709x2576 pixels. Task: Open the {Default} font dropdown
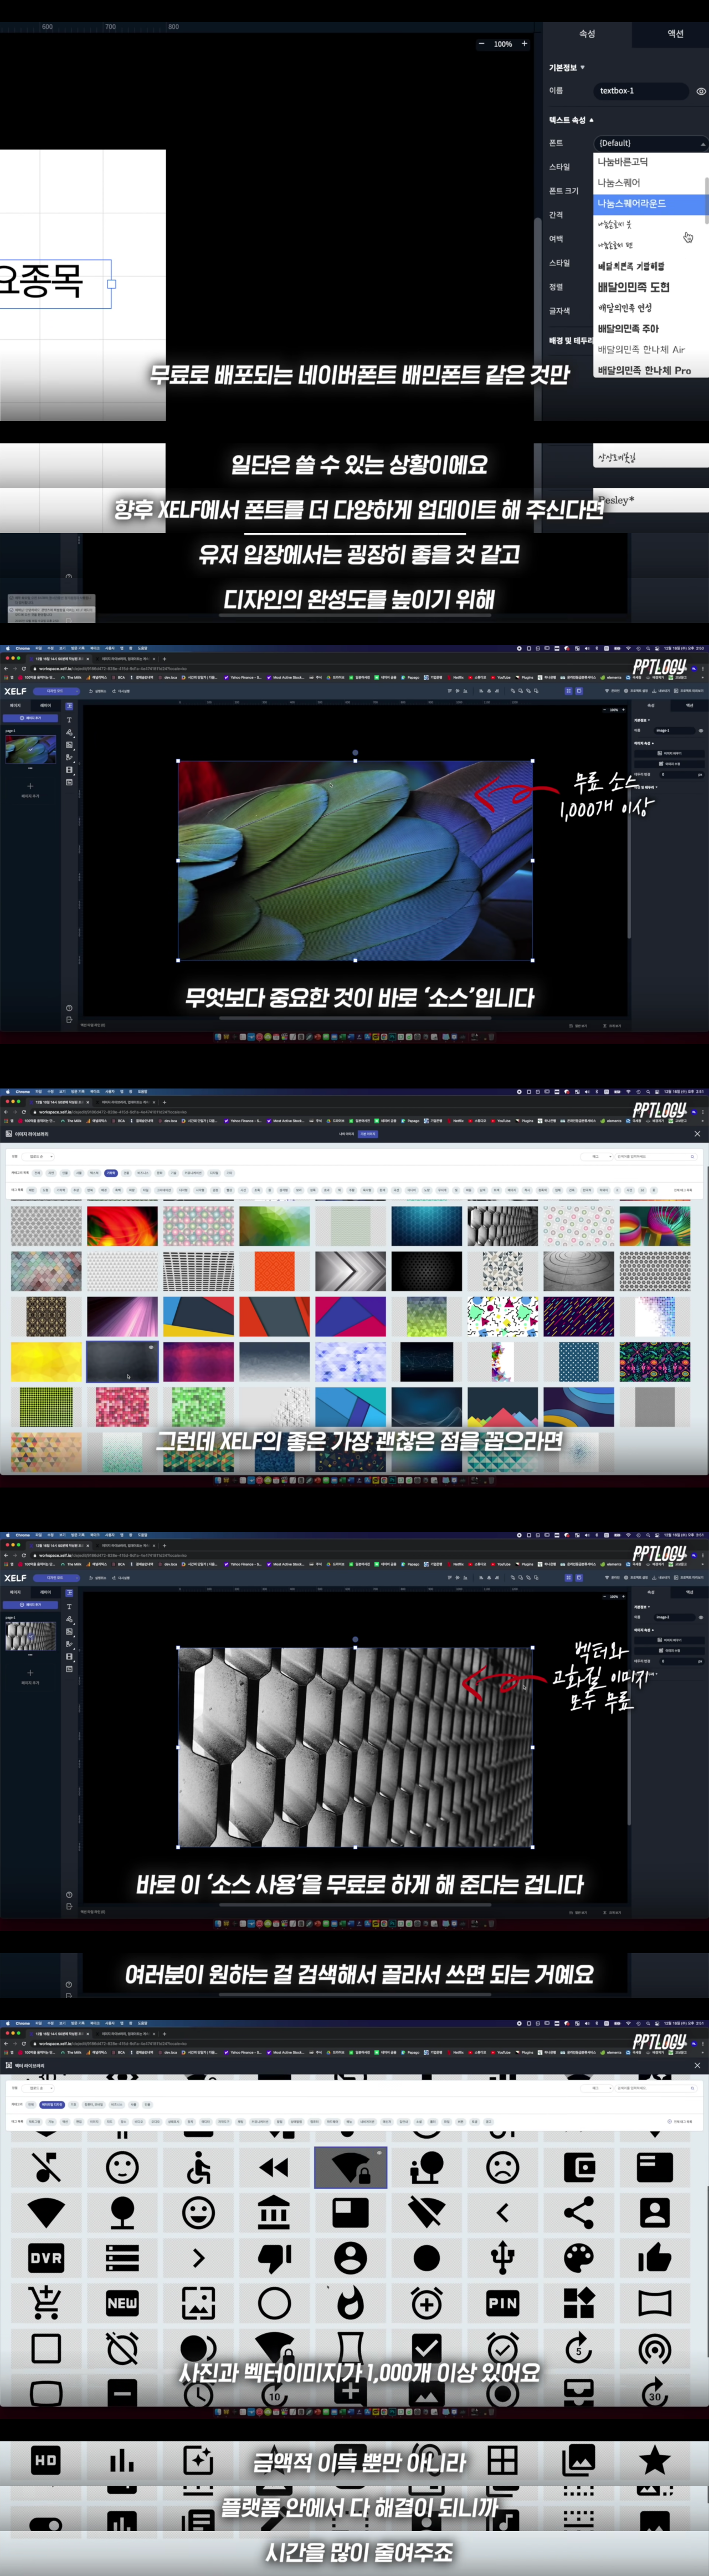coord(650,143)
